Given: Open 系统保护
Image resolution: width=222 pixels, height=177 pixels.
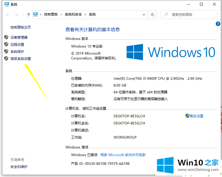Looking at the screenshot, I should point(17,51).
